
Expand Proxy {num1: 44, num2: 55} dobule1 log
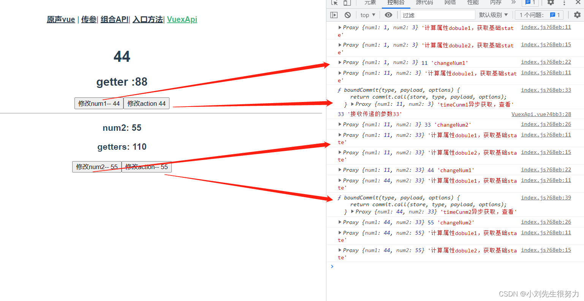[340, 233]
